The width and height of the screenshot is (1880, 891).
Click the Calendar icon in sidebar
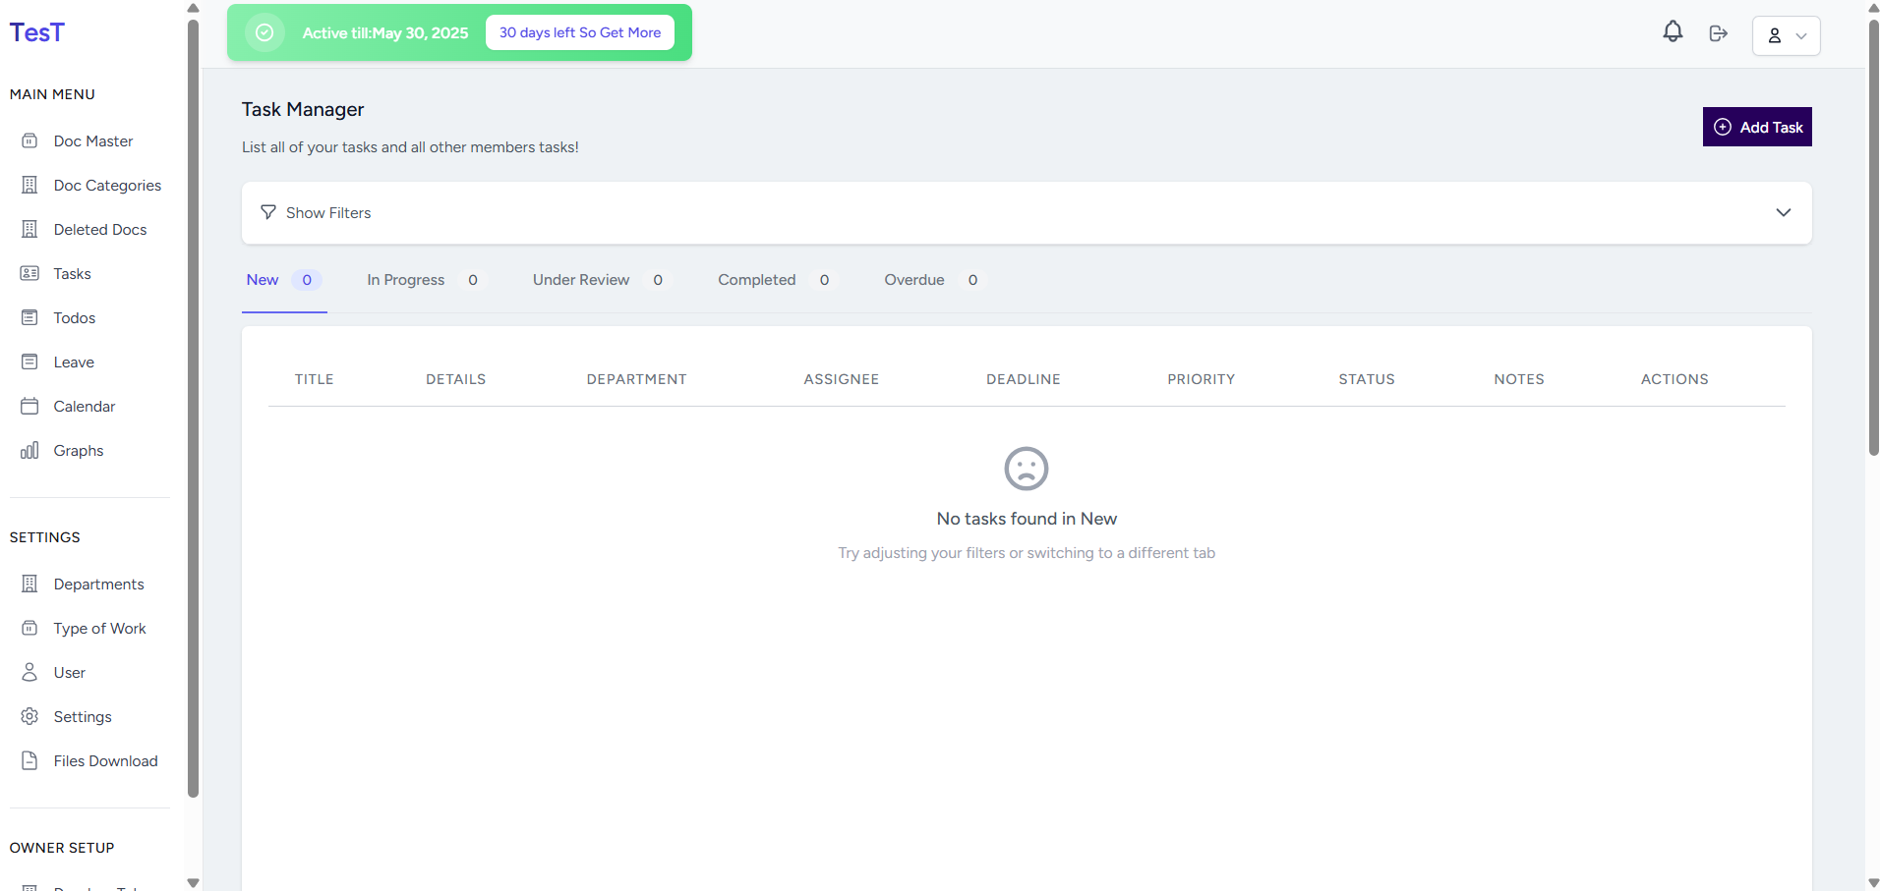tap(29, 406)
